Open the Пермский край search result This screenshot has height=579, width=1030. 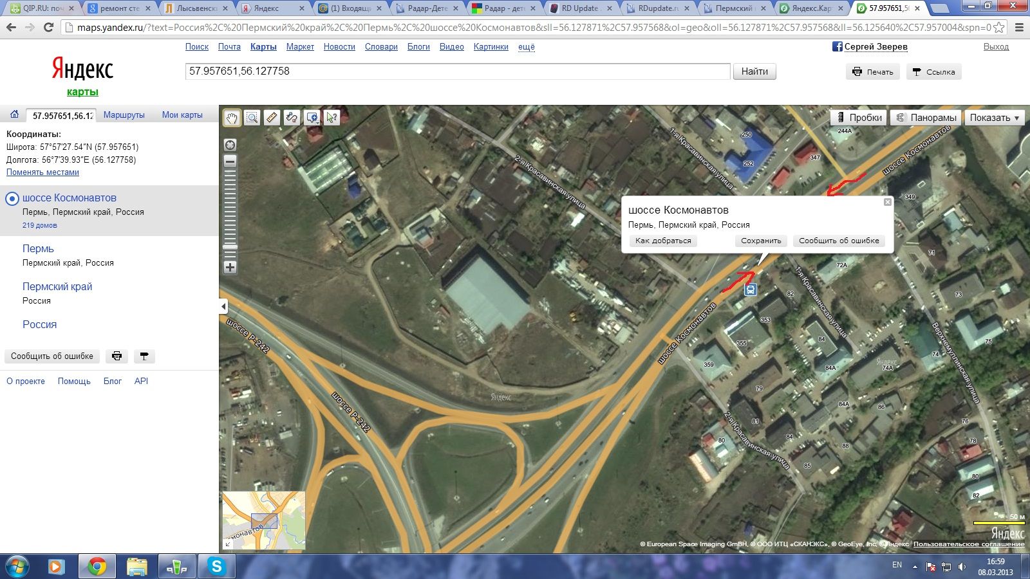[57, 287]
